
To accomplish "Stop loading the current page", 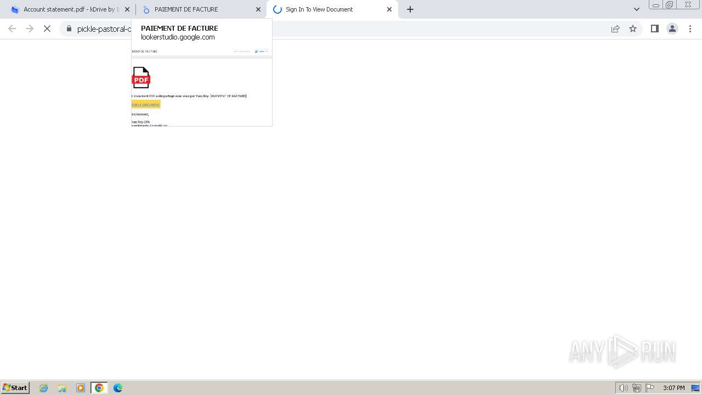I will [x=47, y=29].
